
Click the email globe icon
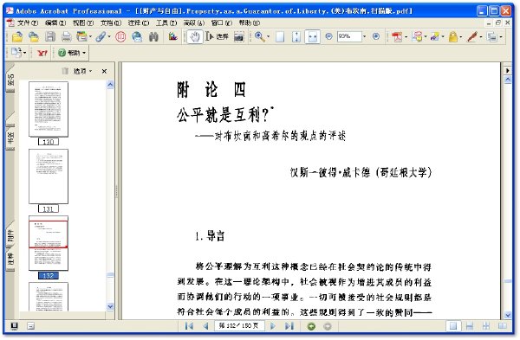click(137, 36)
